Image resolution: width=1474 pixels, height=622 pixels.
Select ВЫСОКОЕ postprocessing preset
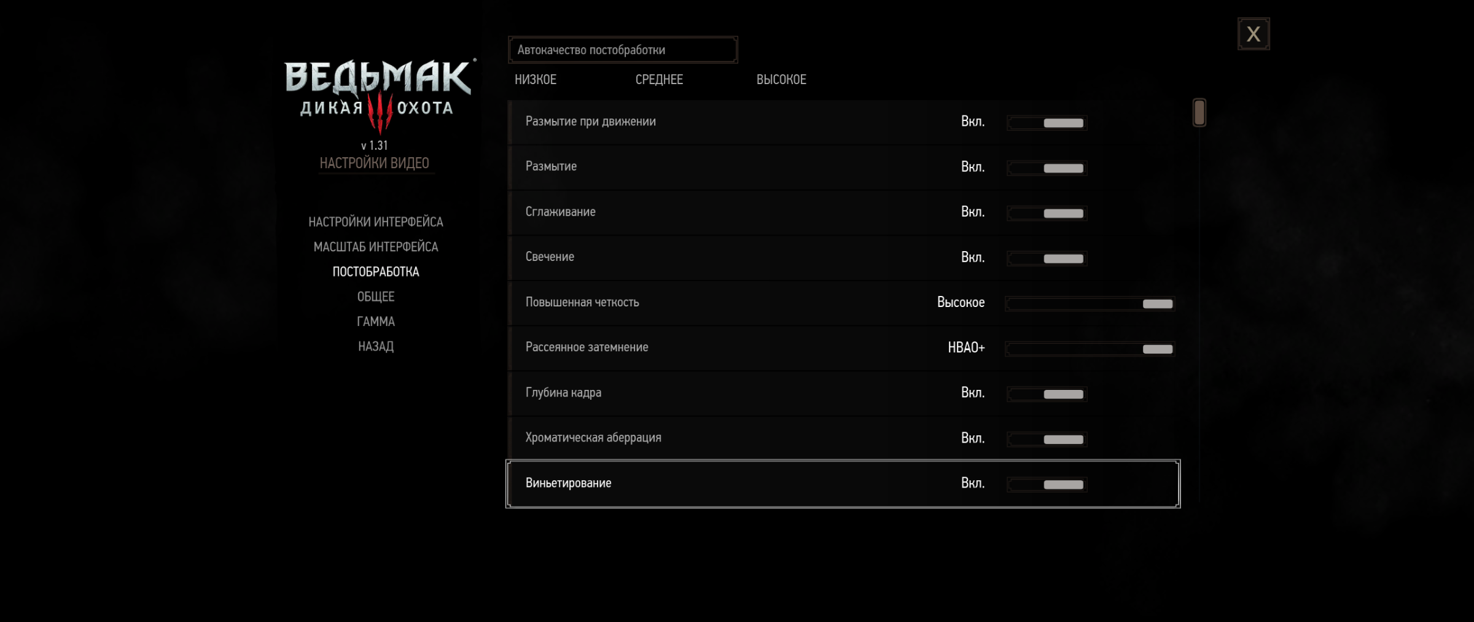click(781, 80)
